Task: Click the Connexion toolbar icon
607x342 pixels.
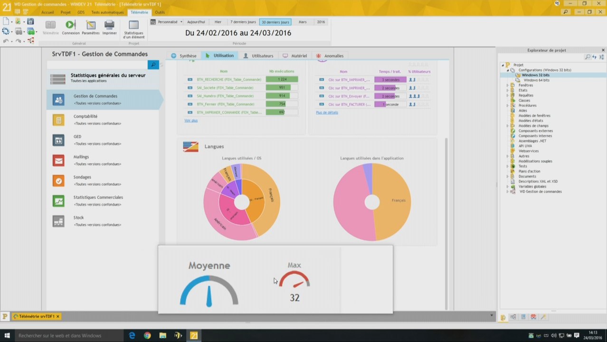Action: [70, 25]
